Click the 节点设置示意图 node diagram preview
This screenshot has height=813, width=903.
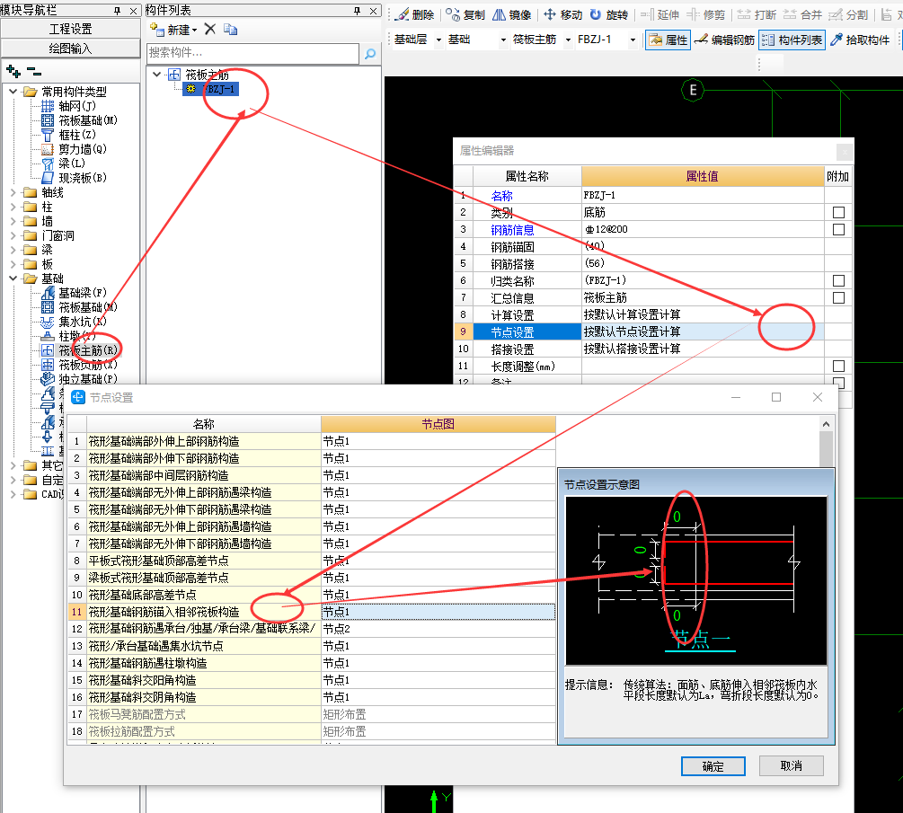696,580
